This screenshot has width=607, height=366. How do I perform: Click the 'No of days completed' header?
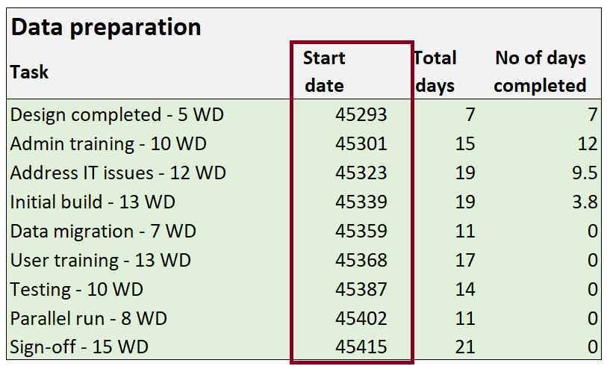point(540,72)
